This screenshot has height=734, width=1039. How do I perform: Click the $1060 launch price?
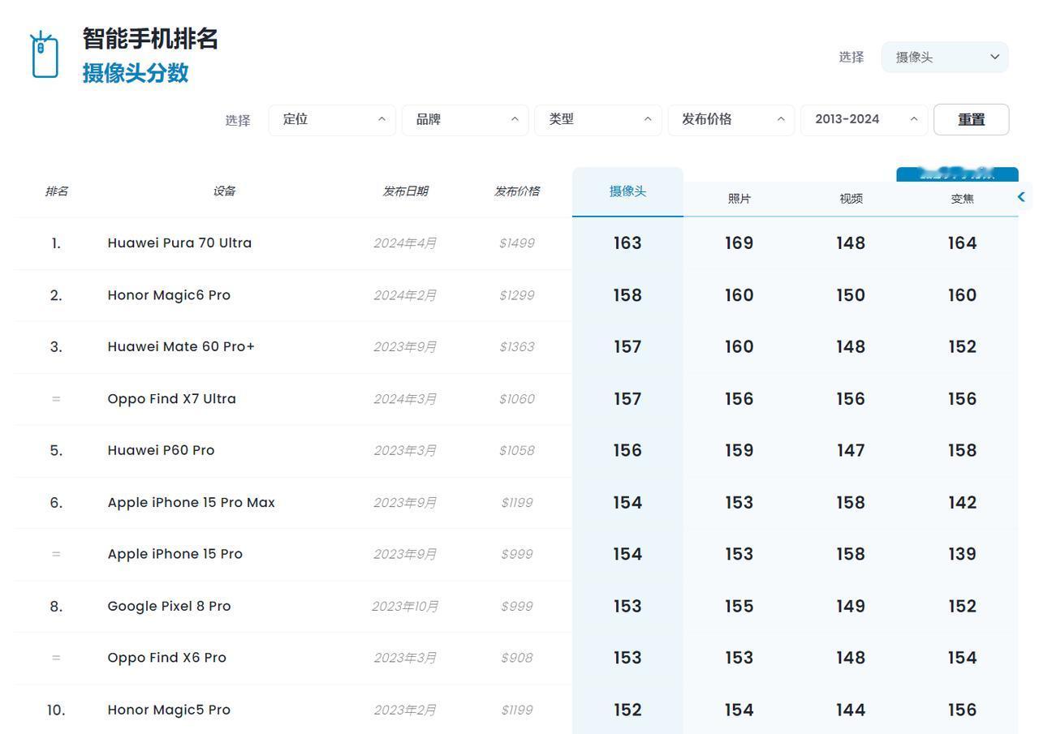pos(517,399)
